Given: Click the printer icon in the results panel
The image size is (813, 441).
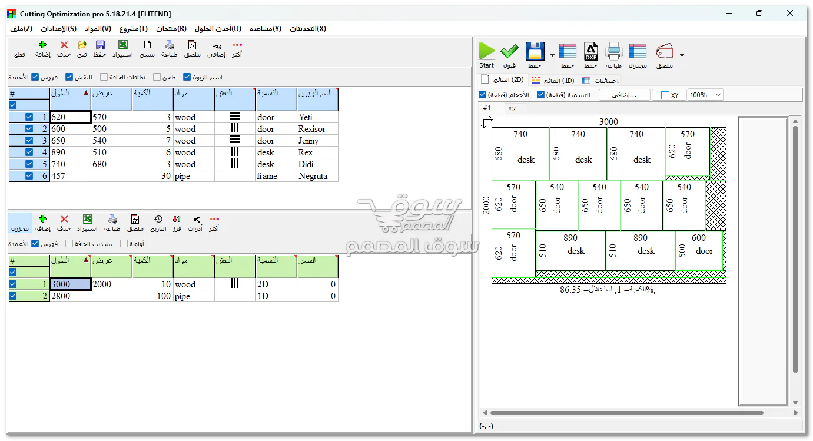Looking at the screenshot, I should coord(613,52).
